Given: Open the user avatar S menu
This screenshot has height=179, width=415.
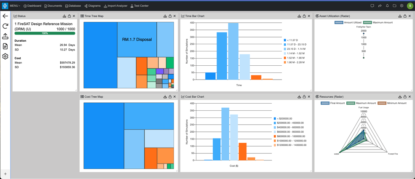Looking at the screenshot, I should pos(410,5).
